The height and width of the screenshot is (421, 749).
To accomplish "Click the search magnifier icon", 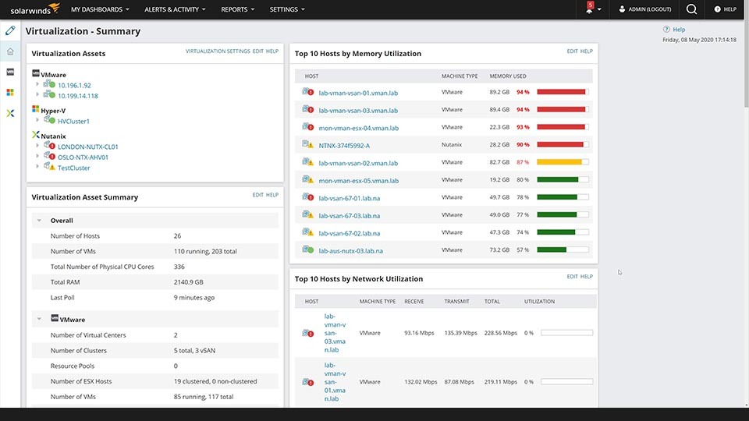I will point(691,9).
